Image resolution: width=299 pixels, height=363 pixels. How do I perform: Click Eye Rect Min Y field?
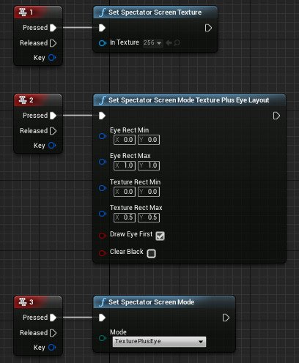(x=149, y=140)
